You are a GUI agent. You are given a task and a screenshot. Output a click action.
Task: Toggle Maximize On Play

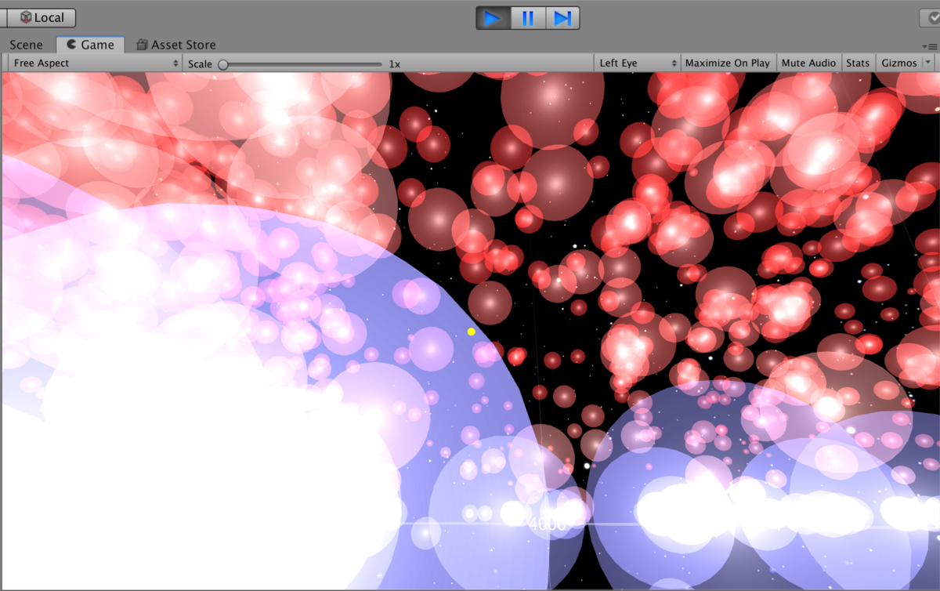728,63
